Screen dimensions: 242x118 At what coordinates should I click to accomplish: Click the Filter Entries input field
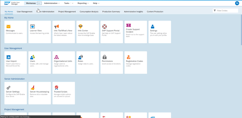click(x=225, y=11)
